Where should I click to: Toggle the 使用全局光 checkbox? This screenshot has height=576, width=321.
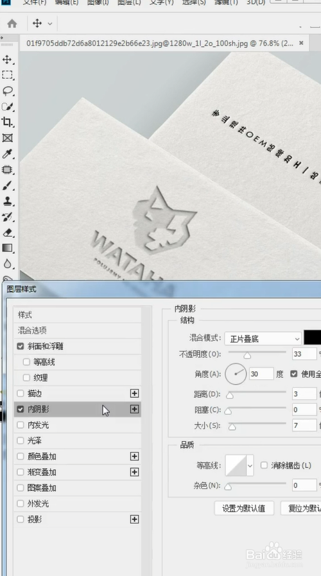[x=293, y=374]
